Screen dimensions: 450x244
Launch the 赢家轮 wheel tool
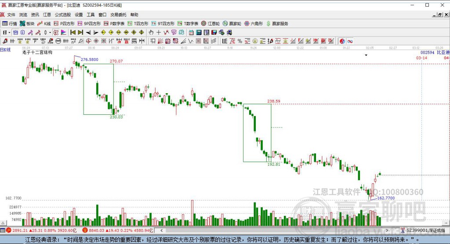coord(232,24)
